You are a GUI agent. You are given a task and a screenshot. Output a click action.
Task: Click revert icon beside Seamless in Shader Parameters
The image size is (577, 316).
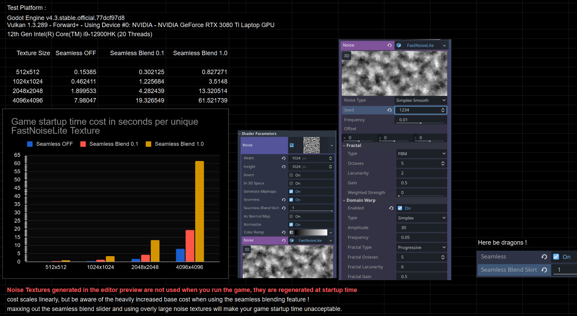coord(283,200)
